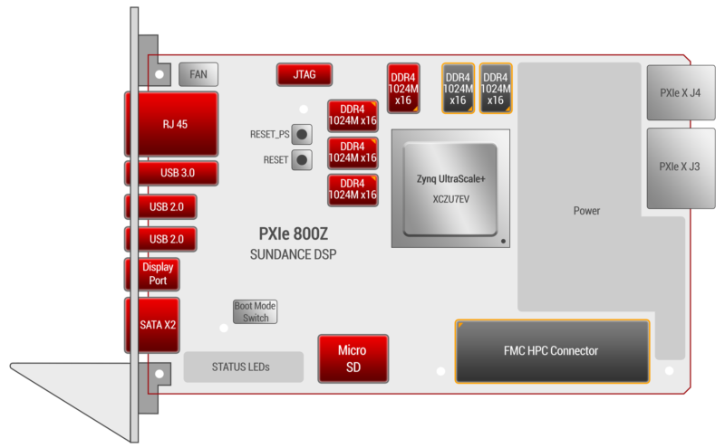Click the FMC HPC Connector block
The image size is (725, 448).
point(552,351)
